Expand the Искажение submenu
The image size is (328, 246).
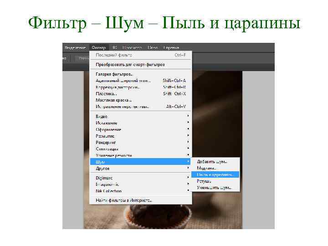(x=141, y=123)
